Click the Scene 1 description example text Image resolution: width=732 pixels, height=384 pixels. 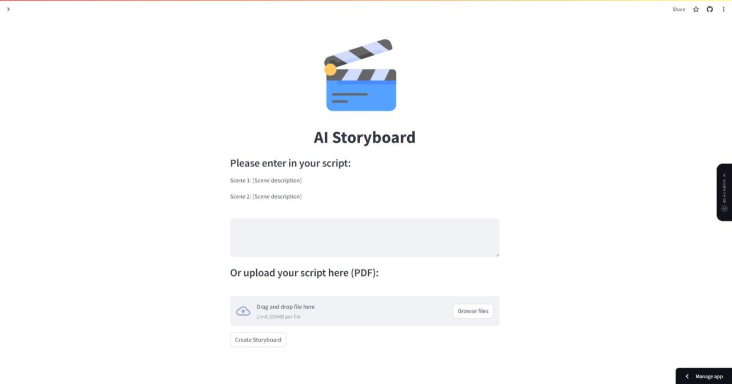pos(266,180)
